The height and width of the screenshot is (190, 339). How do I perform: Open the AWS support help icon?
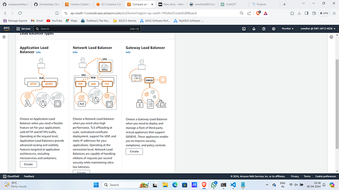263,29
